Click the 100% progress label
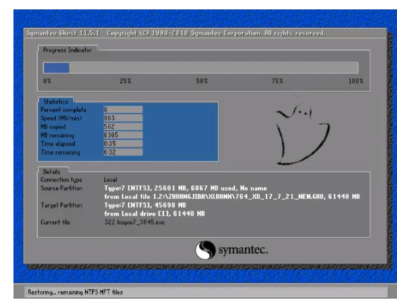This screenshot has height=304, width=413. (x=356, y=81)
